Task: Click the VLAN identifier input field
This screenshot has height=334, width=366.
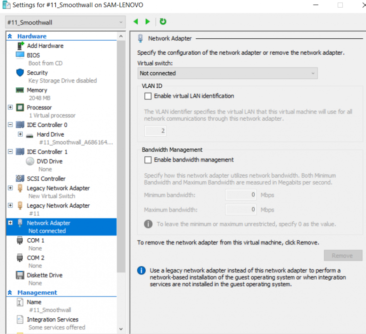Action: click(155, 131)
